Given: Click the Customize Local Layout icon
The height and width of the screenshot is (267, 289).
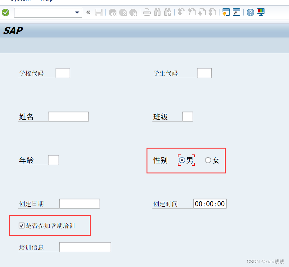Looking at the screenshot, I should tap(260, 12).
